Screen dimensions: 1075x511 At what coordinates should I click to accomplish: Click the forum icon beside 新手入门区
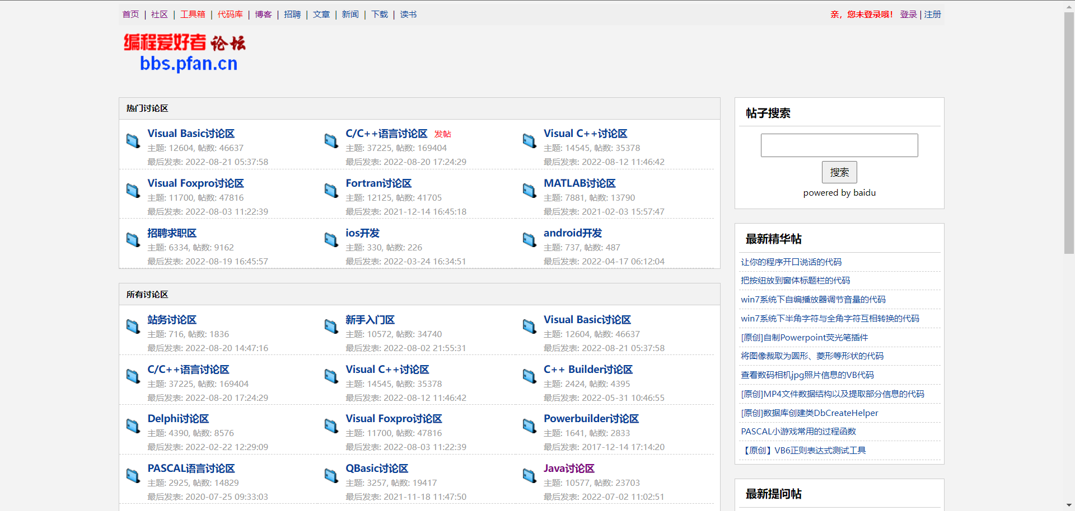(x=331, y=327)
